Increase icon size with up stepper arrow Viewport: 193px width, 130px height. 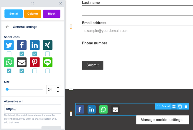pos(58,88)
